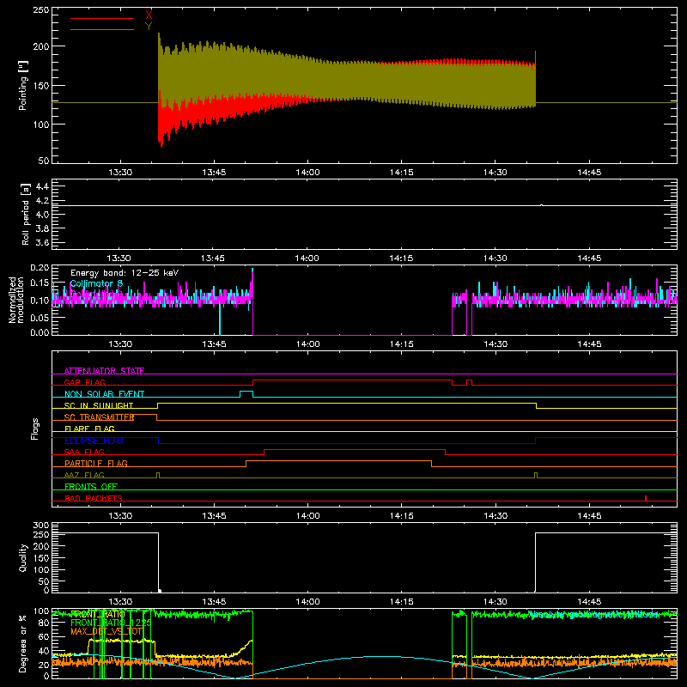The width and height of the screenshot is (687, 687).
Task: Click the PARTICLE_FLAG label
Action: [96, 463]
